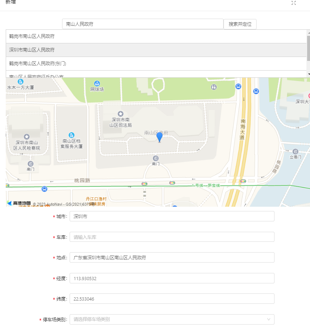Click the 丹江口渔村 restaurant label

[x=96, y=199]
